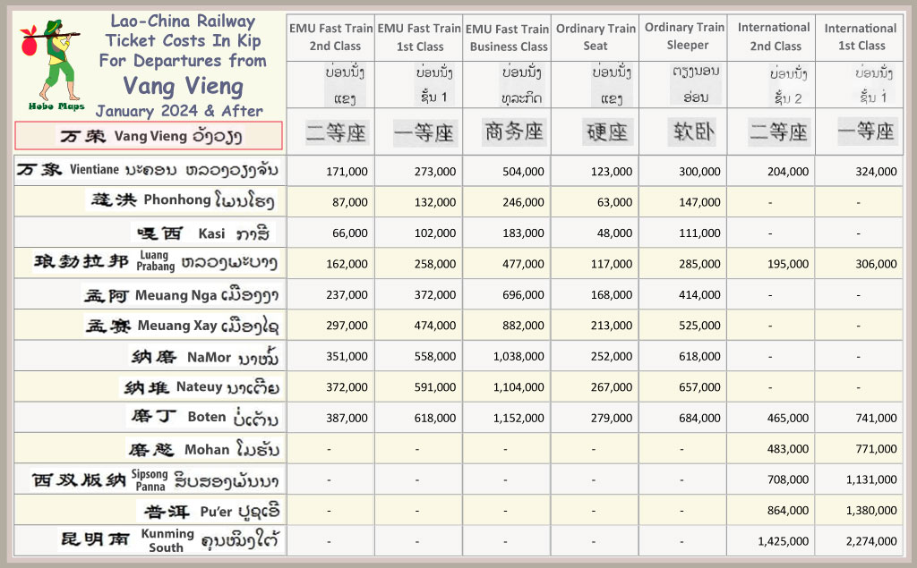Click the Chinese label under EMU 1st Class
This screenshot has height=568, width=917.
424,133
